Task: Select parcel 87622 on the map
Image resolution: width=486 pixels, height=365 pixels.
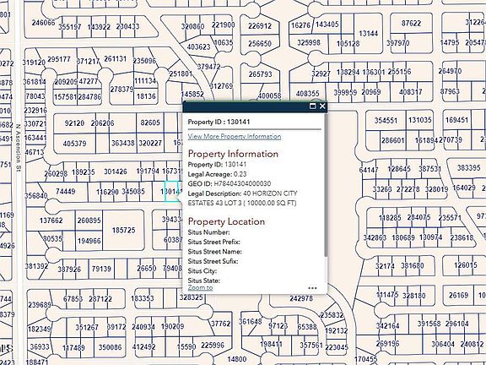Action: [x=411, y=24]
